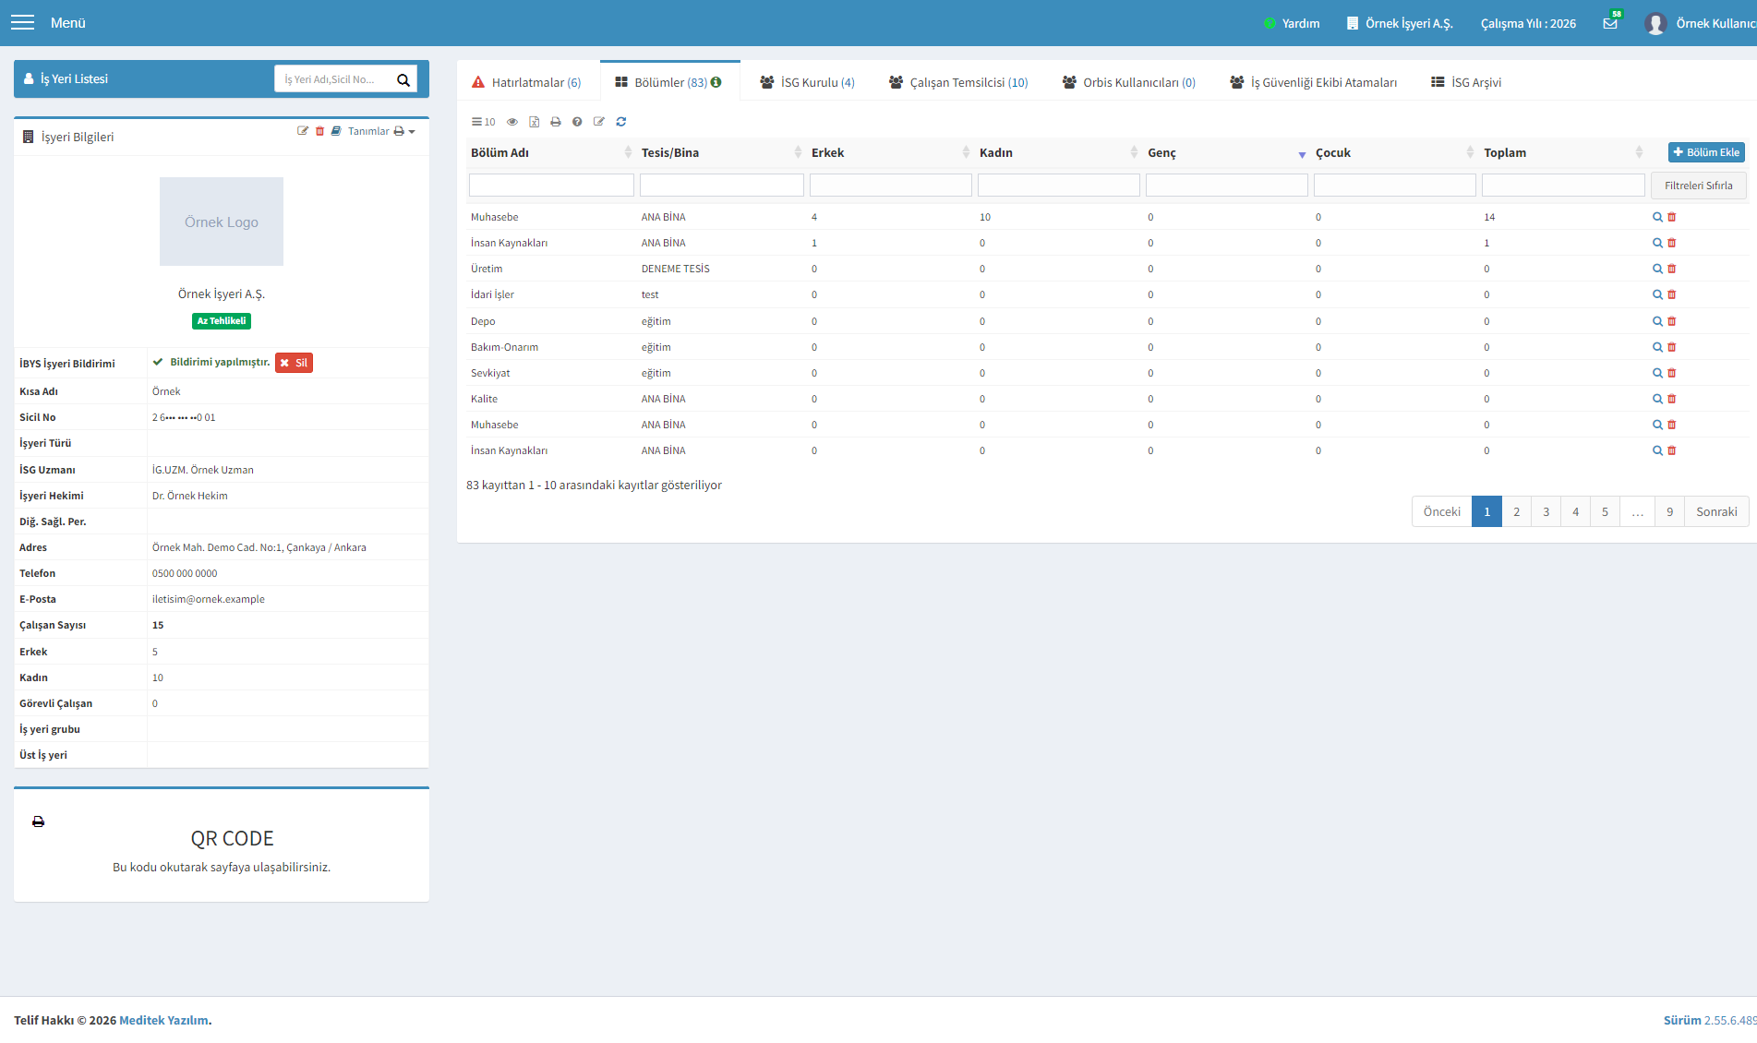Open the Örnek İşyeri A.Ş. workplace selector

pos(1400,23)
